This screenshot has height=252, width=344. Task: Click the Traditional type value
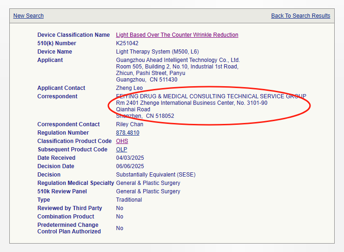pos(129,200)
